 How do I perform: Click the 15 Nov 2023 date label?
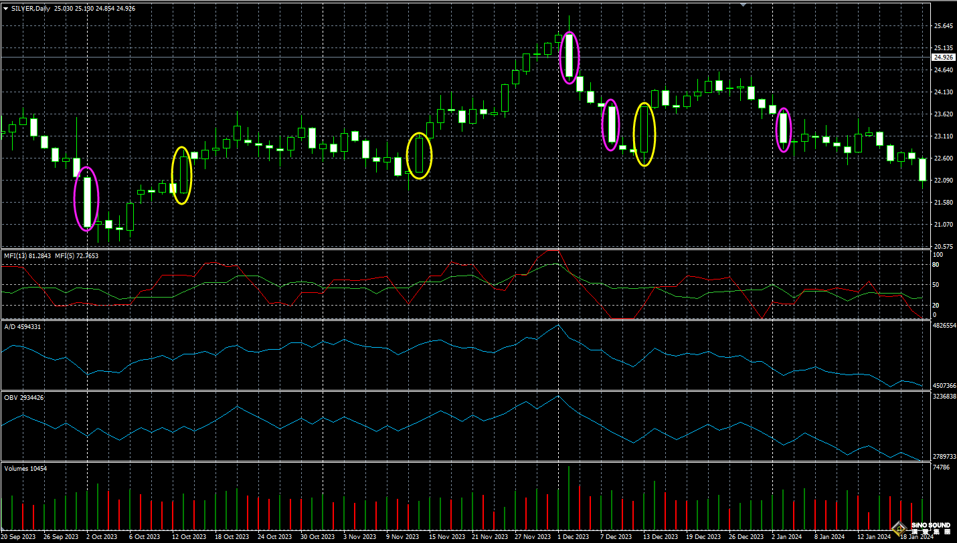click(446, 537)
